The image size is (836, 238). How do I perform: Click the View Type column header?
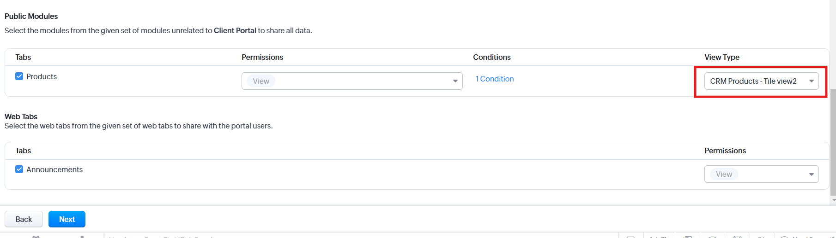722,57
